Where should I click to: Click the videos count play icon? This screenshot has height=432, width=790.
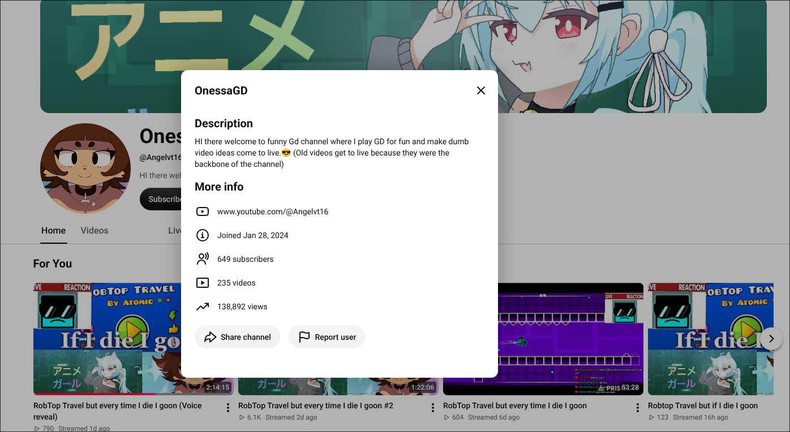click(x=203, y=283)
